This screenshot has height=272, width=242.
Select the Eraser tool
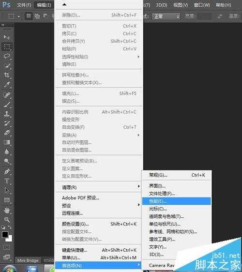pos(7,133)
